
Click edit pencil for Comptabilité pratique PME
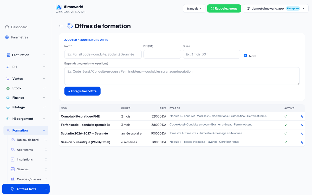point(302,116)
